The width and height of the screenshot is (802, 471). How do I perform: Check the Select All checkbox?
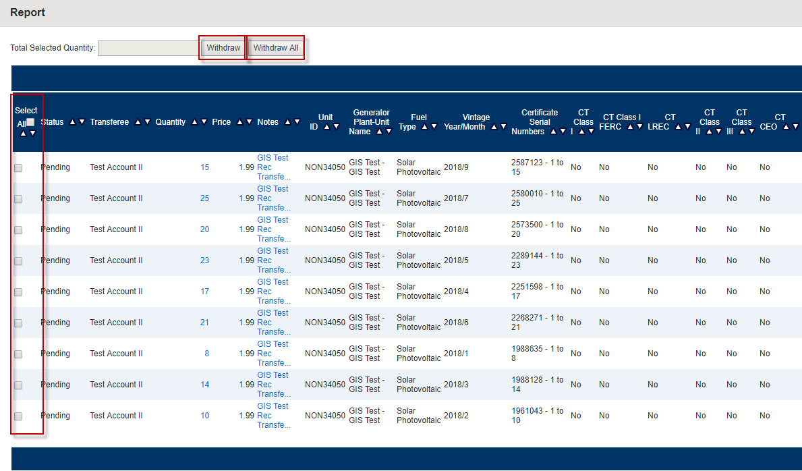[30, 123]
